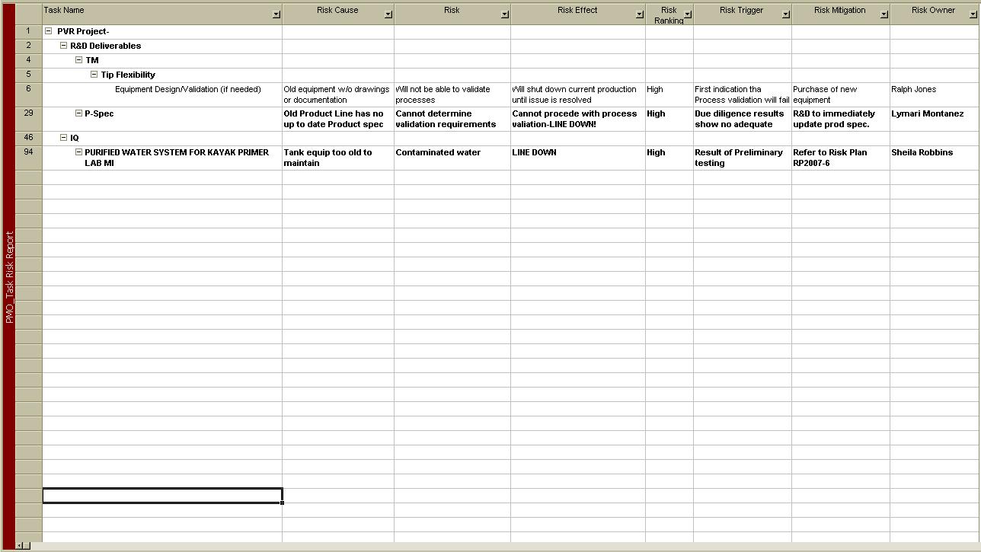Open the Risk Effect filter dropdown arrow
The height and width of the screenshot is (552, 981).
point(639,14)
